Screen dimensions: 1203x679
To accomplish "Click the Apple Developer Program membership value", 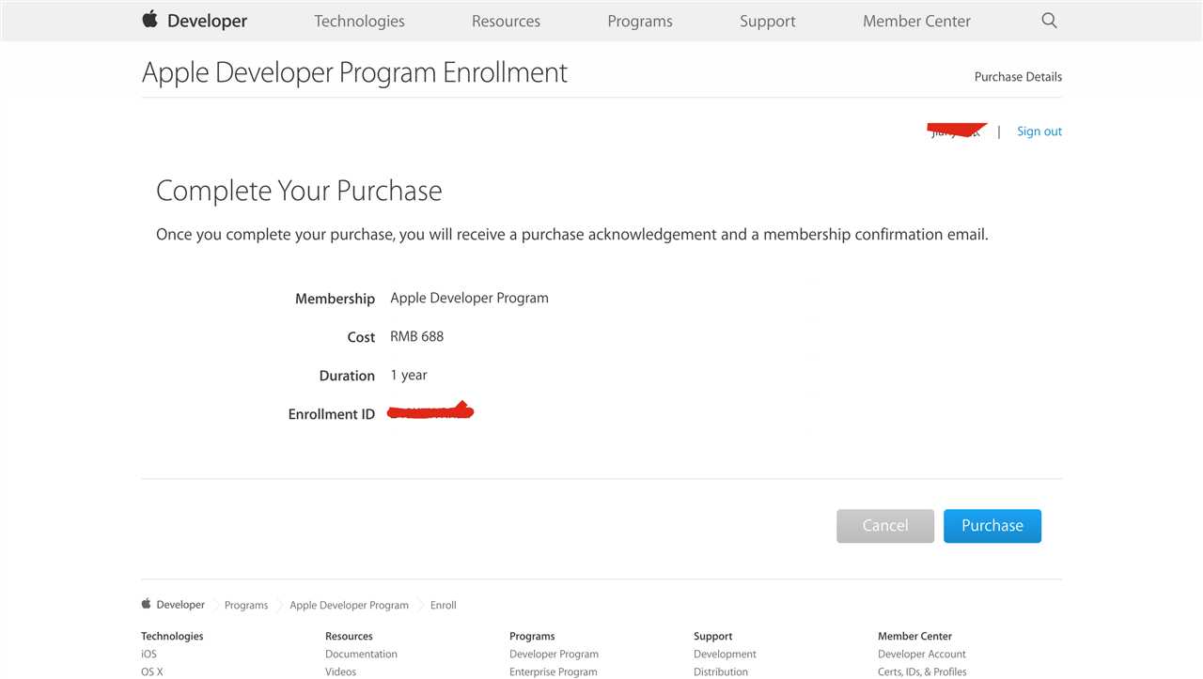I will click(469, 298).
